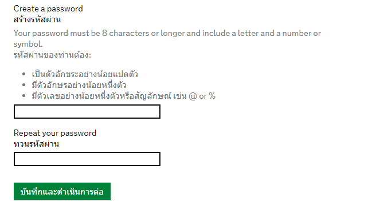Click the bullet dot before มีตัวอักษรอย่างน้อยหนึ่งตัว
This screenshot has width=380, height=210.
(x=23, y=85)
